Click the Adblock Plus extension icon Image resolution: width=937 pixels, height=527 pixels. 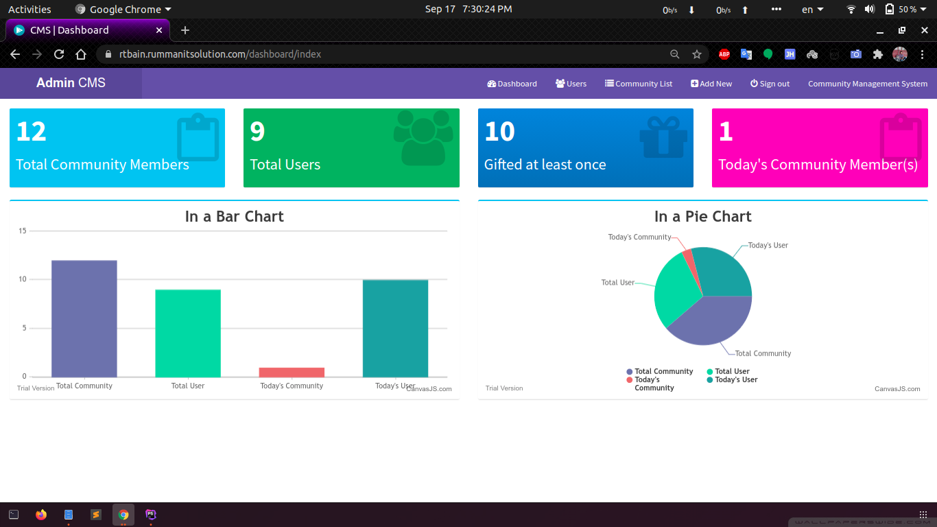click(x=724, y=54)
